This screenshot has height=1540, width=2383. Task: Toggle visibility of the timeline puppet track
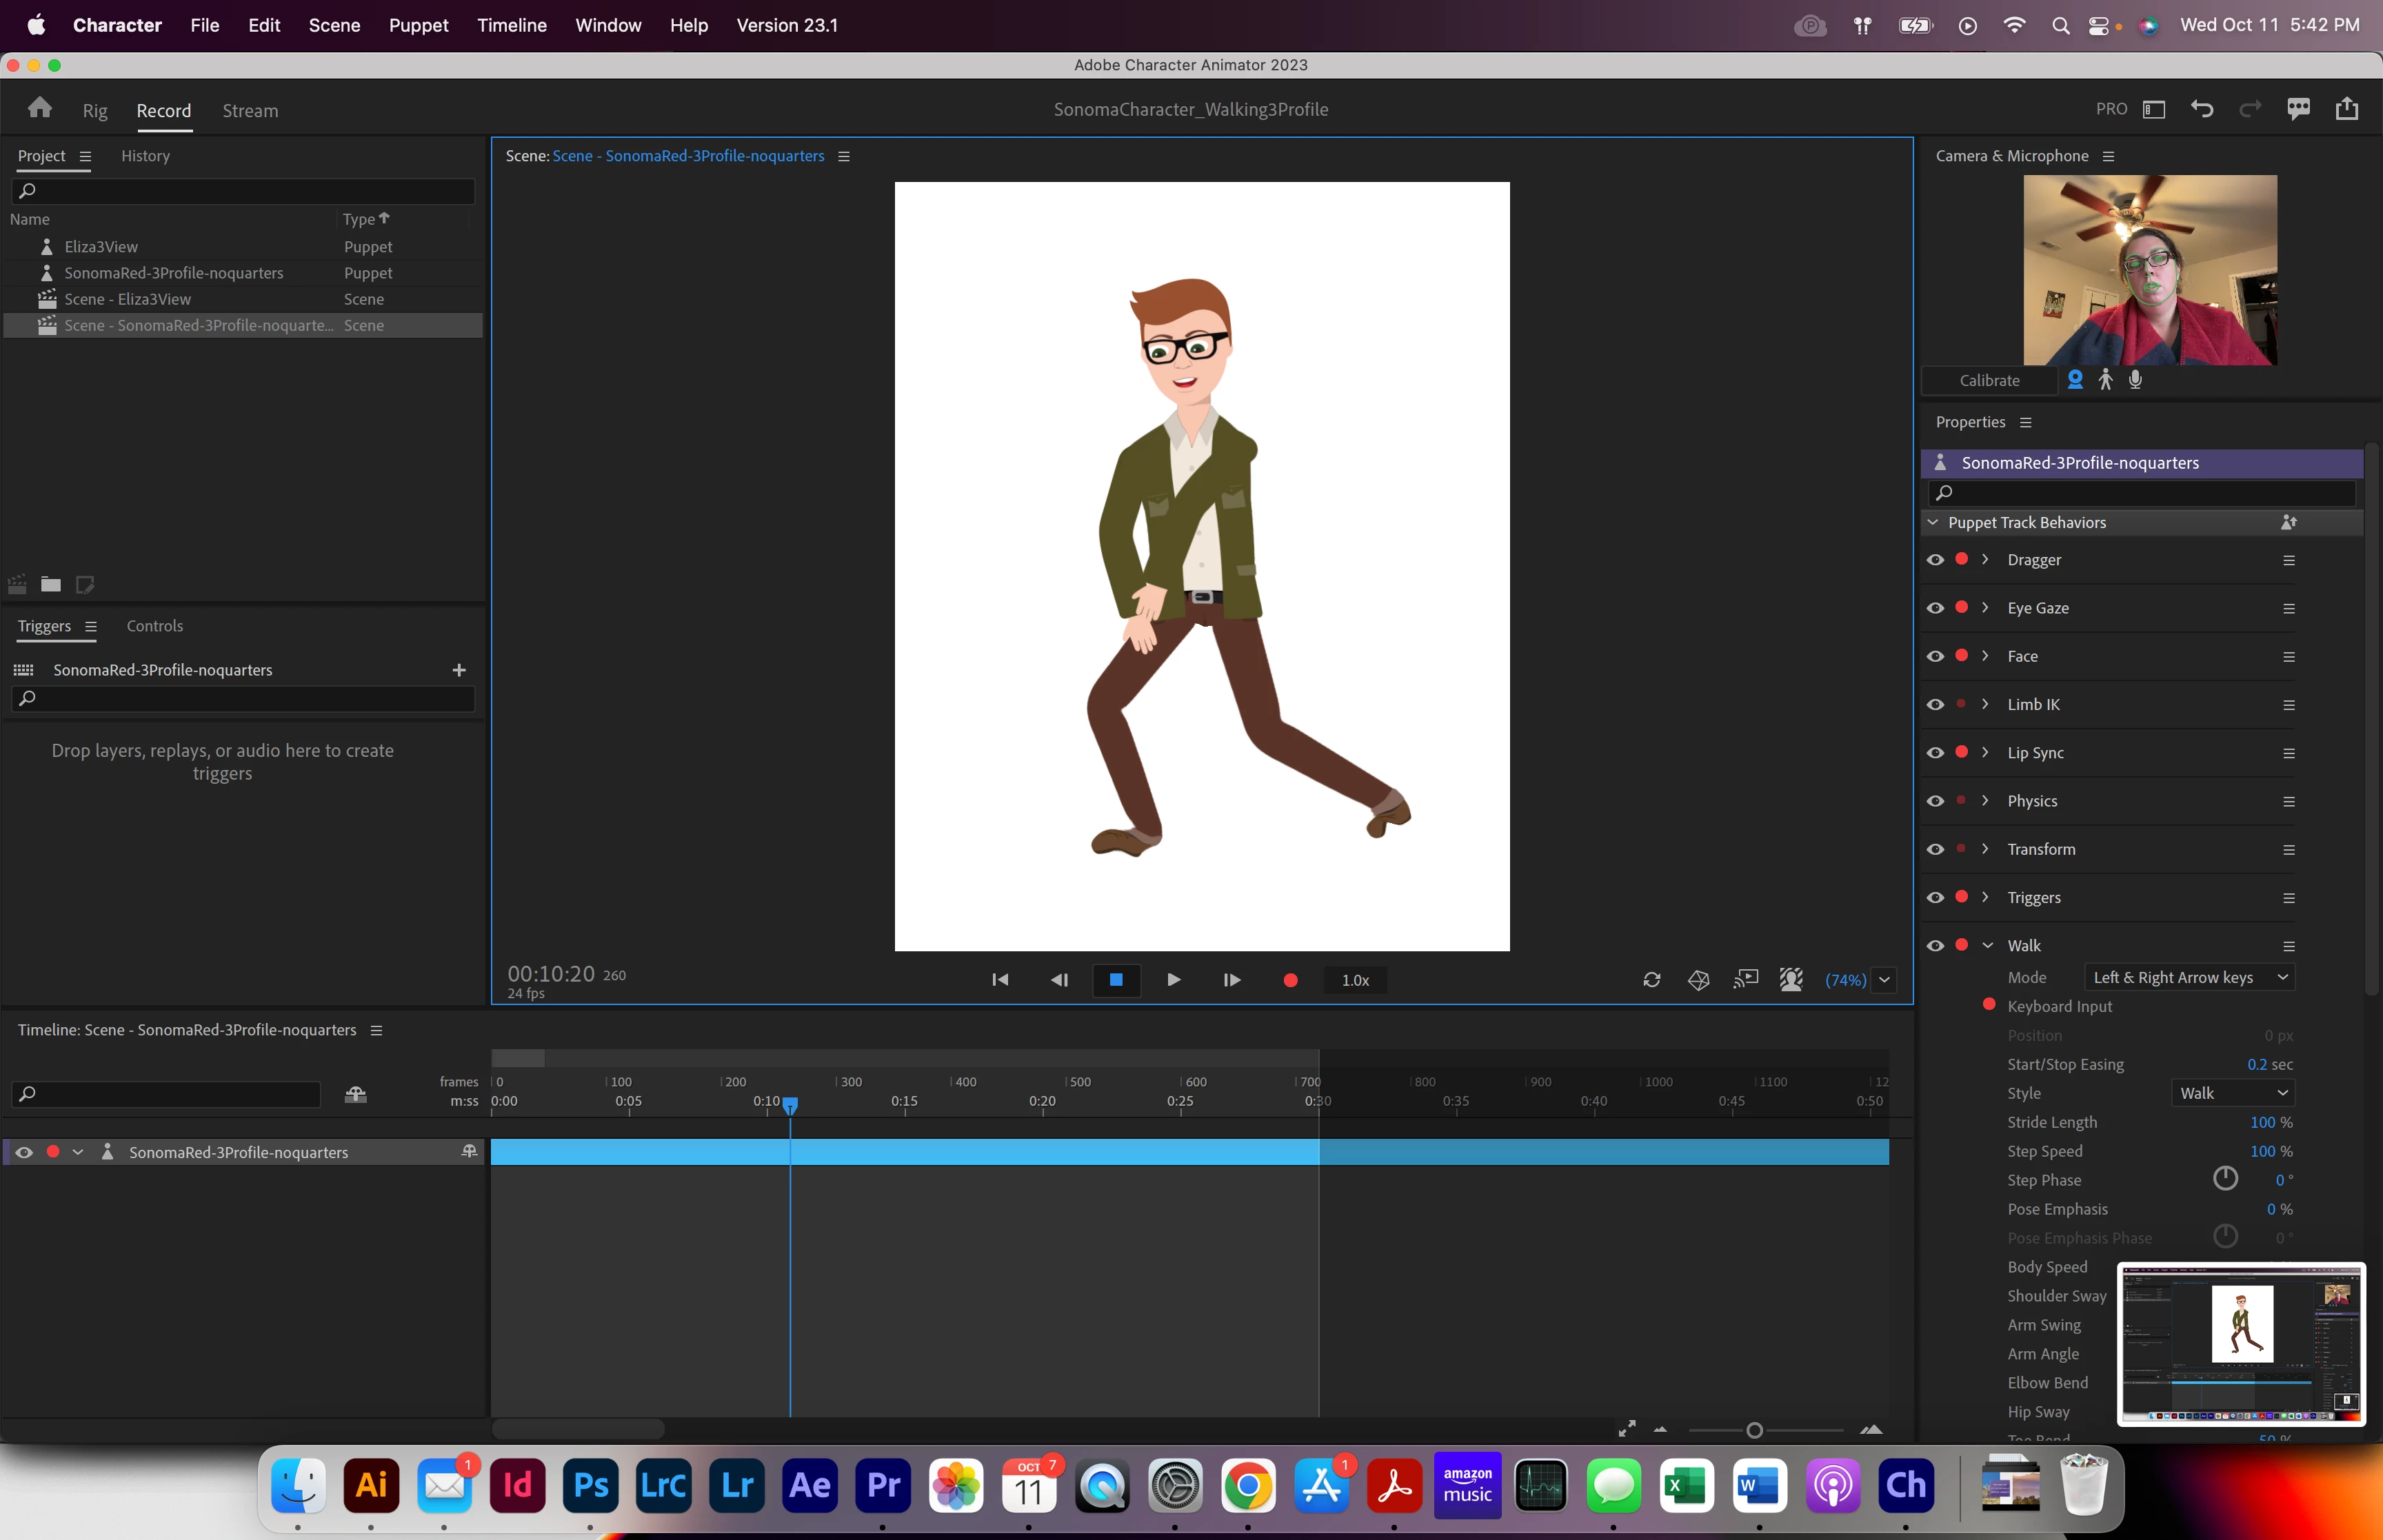tap(24, 1152)
